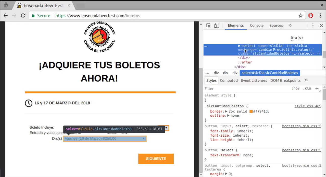Click the orange #f7941d color swatch
Image resolution: width=326 pixels, height=177 pixels.
[x=251, y=112]
